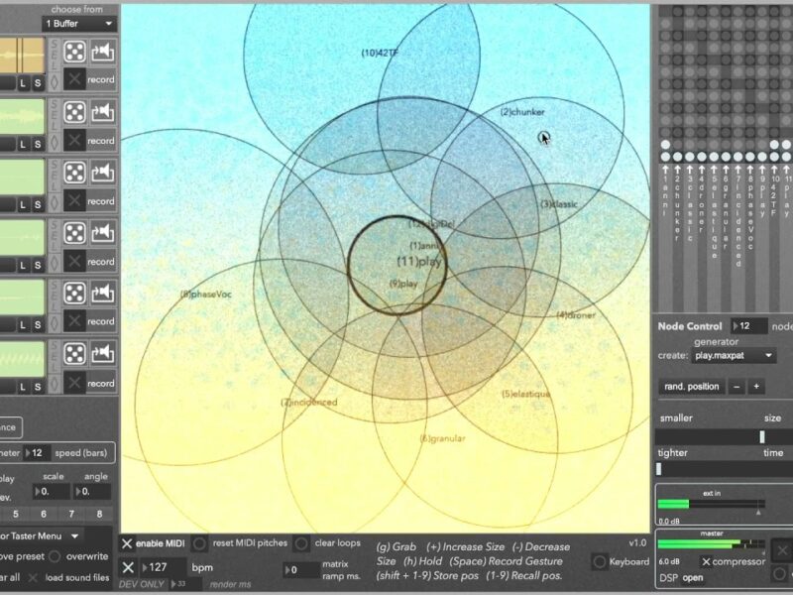Toggle the compressor checkbox
This screenshot has width=793, height=595.
pyautogui.click(x=706, y=562)
